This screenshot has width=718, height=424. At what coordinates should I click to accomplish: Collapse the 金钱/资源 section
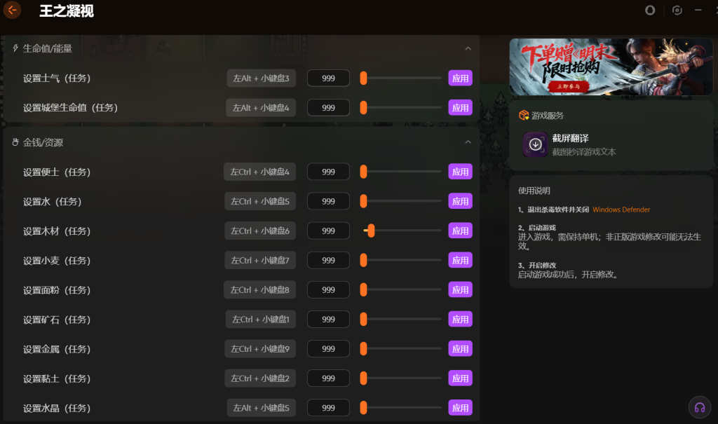(x=468, y=142)
